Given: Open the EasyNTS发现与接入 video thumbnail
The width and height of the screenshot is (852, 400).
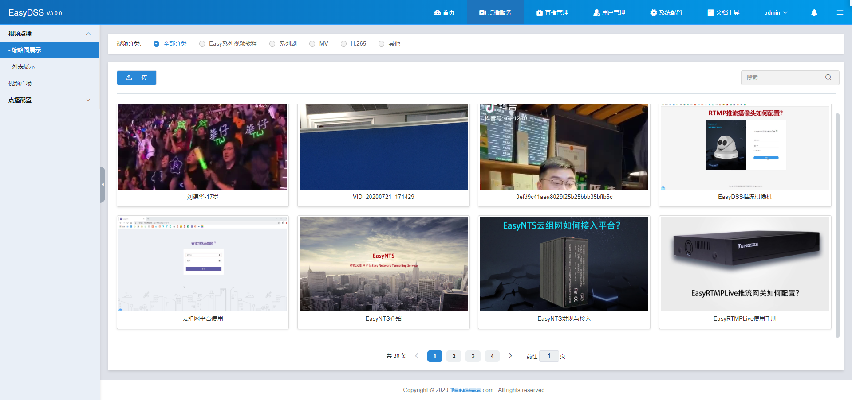Looking at the screenshot, I should pyautogui.click(x=564, y=264).
